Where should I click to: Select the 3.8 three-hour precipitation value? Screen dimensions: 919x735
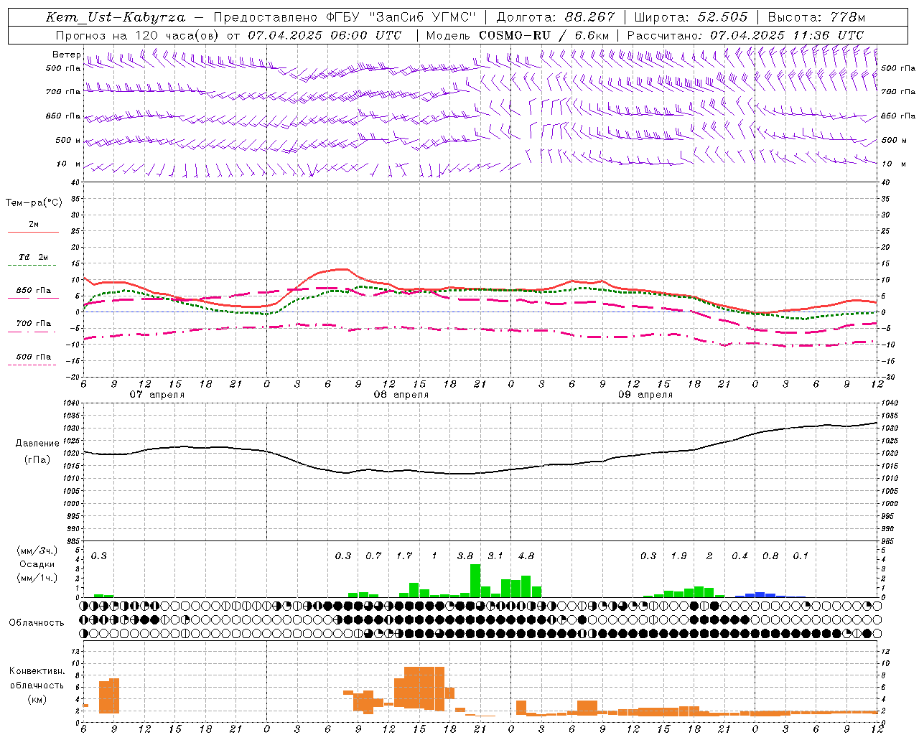pyautogui.click(x=465, y=556)
